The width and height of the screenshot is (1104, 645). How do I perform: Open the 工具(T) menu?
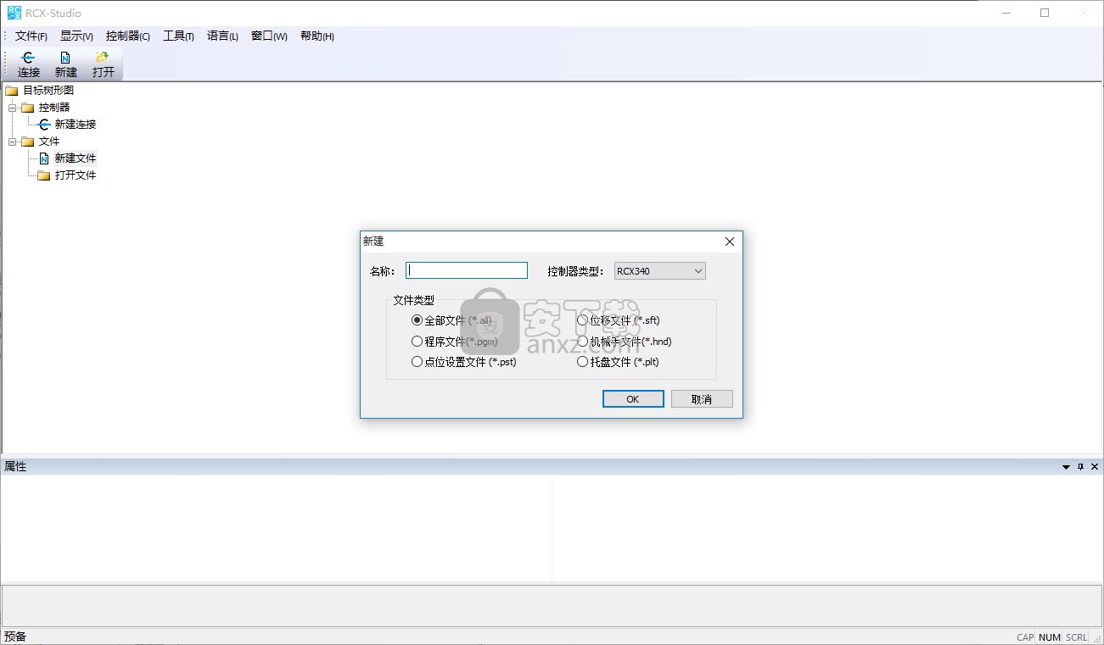178,36
